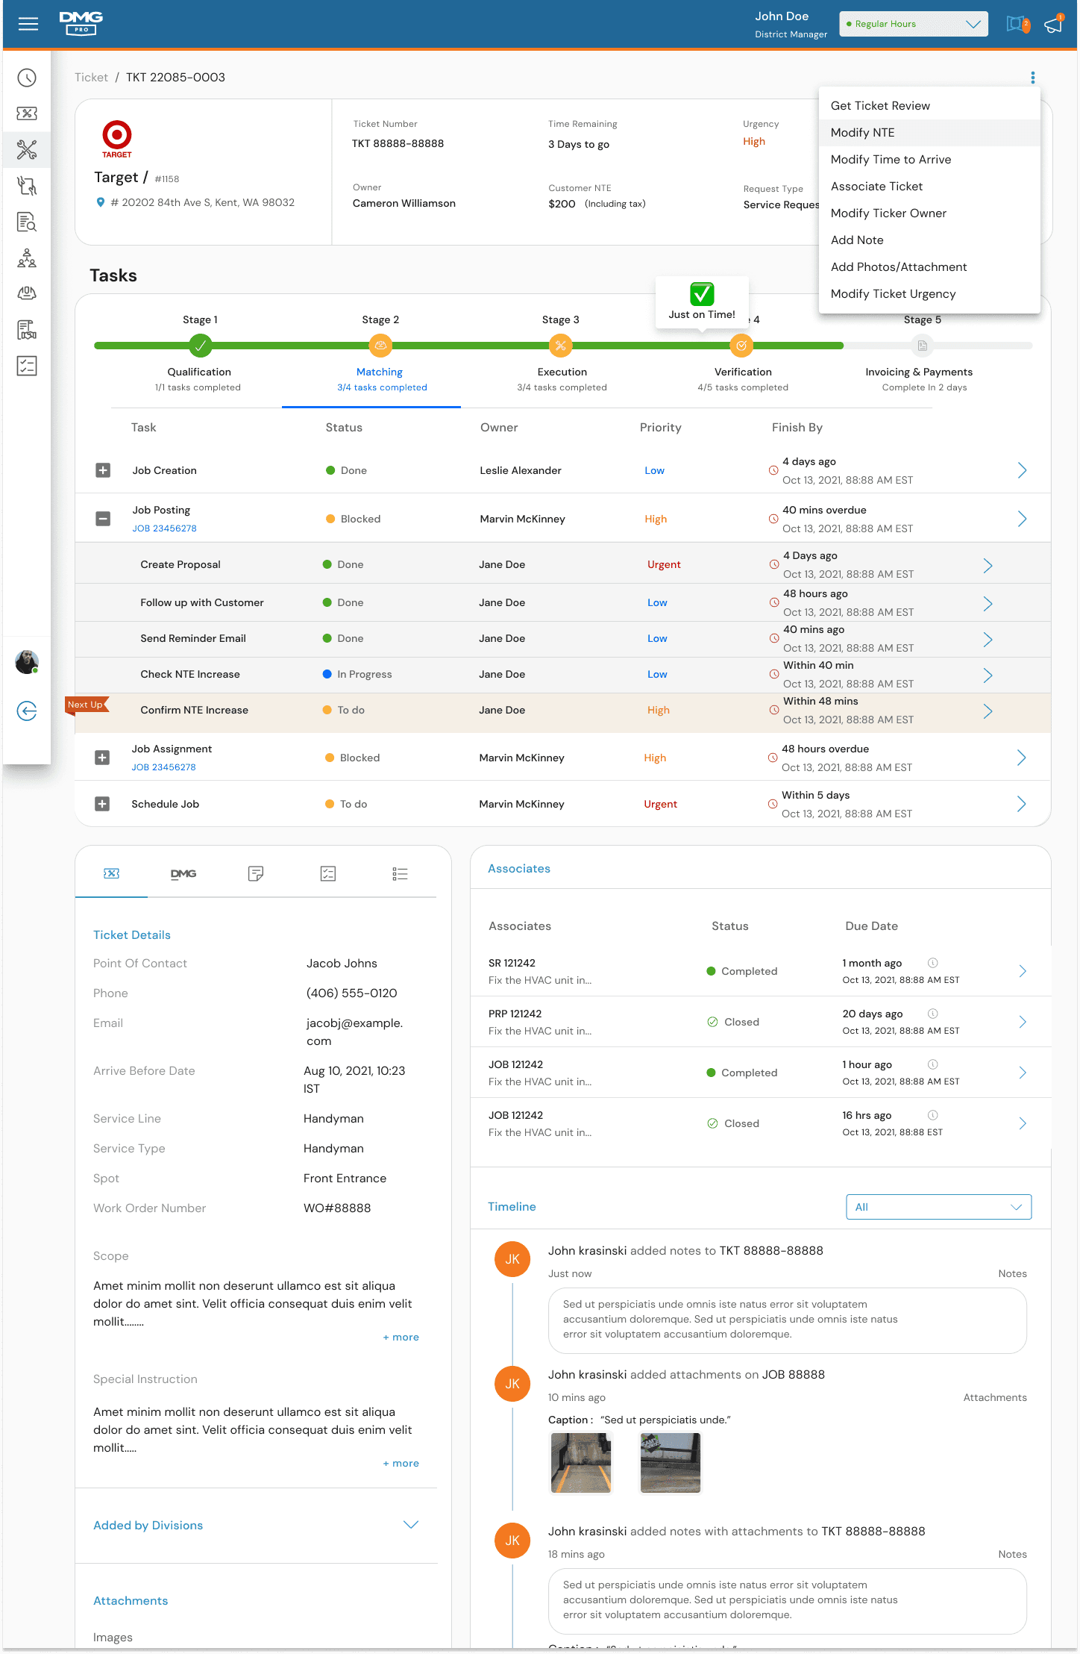
Task: Click the Stage 3 Execution marker
Action: (x=561, y=346)
